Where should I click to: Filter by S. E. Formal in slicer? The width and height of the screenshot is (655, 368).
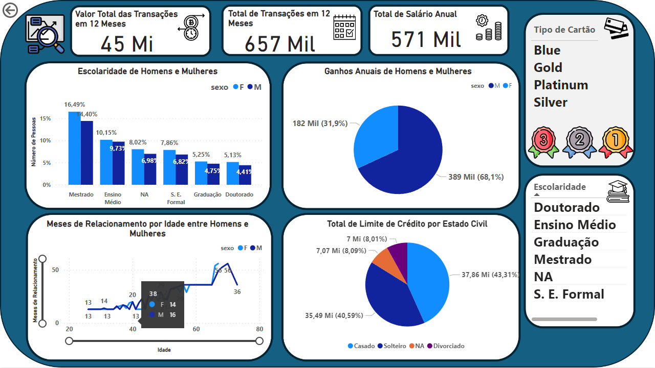[569, 294]
